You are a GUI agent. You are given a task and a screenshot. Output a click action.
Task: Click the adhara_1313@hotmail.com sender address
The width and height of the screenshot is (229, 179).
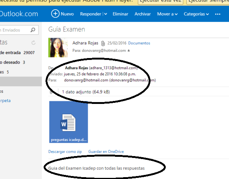pyautogui.click(x=113, y=68)
